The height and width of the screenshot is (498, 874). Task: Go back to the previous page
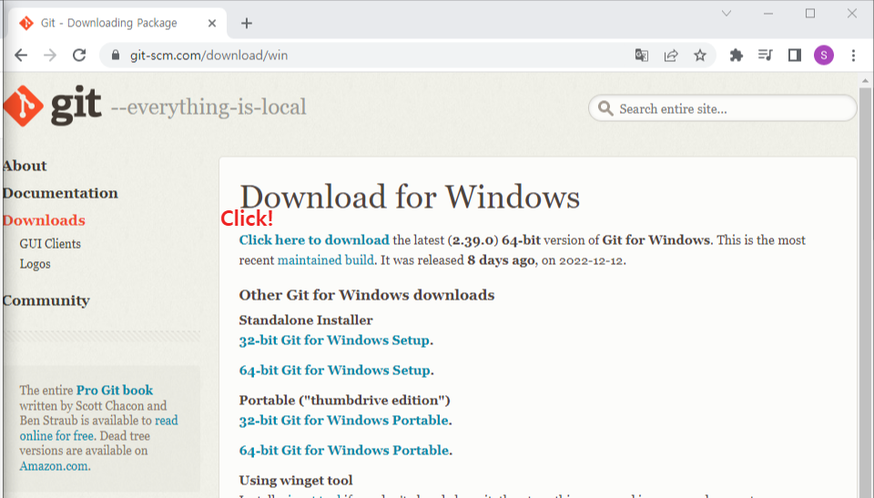click(21, 56)
